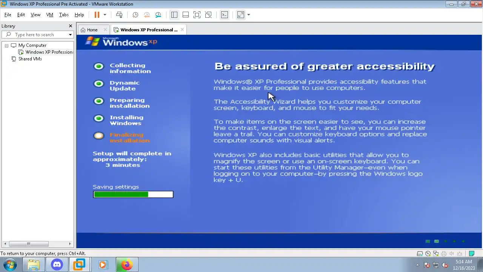The image size is (483, 272).
Task: Expand the stretch display options arrow
Action: 249,15
